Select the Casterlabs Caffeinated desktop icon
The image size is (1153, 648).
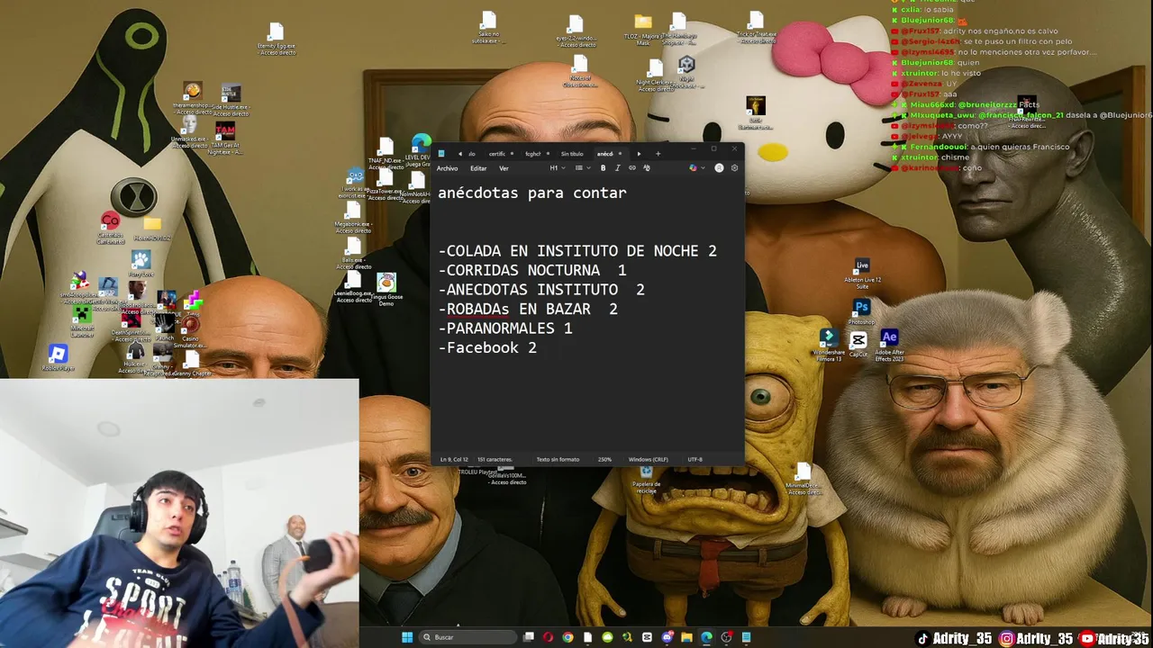[110, 228]
